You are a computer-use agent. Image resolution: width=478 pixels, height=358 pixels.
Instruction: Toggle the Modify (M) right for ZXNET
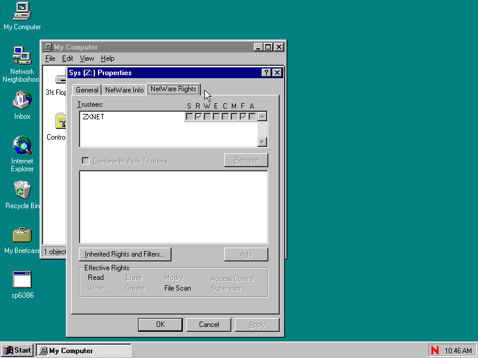pyautogui.click(x=234, y=116)
